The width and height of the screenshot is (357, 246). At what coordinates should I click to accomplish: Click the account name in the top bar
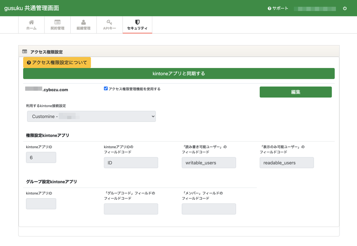[x=315, y=8]
